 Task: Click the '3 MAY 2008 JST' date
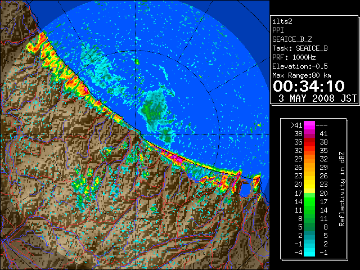pos(317,98)
